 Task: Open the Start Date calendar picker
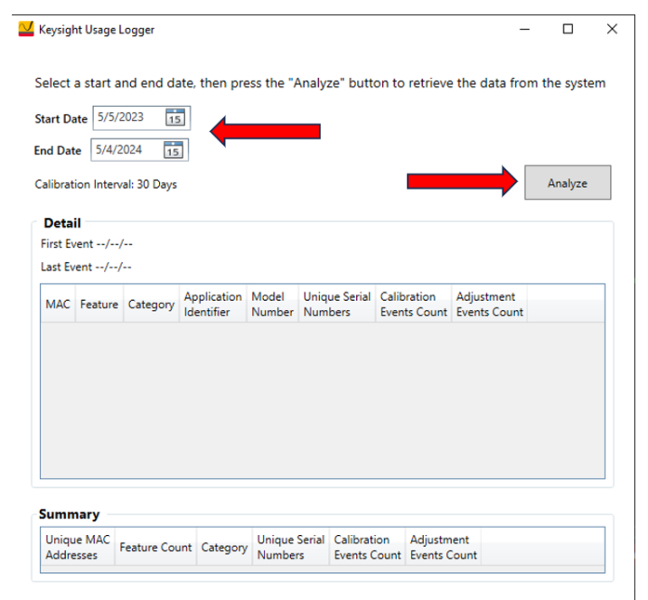(174, 117)
